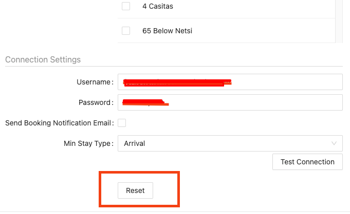Select the Arrival value in the combo box

(x=134, y=143)
